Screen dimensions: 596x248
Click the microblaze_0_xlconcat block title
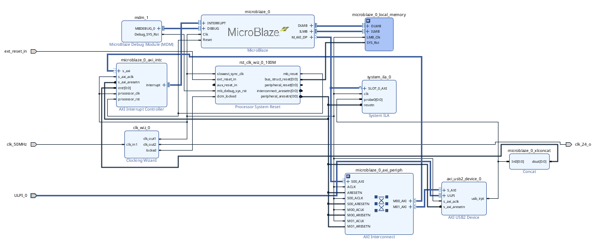pyautogui.click(x=529, y=151)
